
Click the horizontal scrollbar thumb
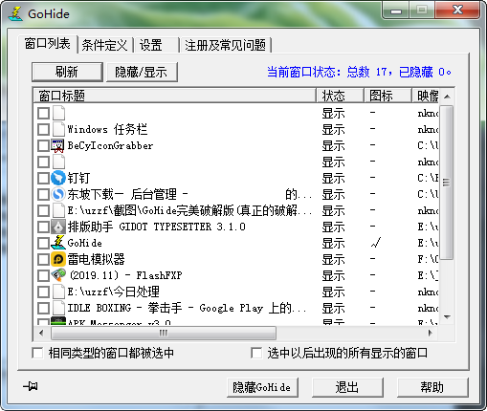click(164, 334)
